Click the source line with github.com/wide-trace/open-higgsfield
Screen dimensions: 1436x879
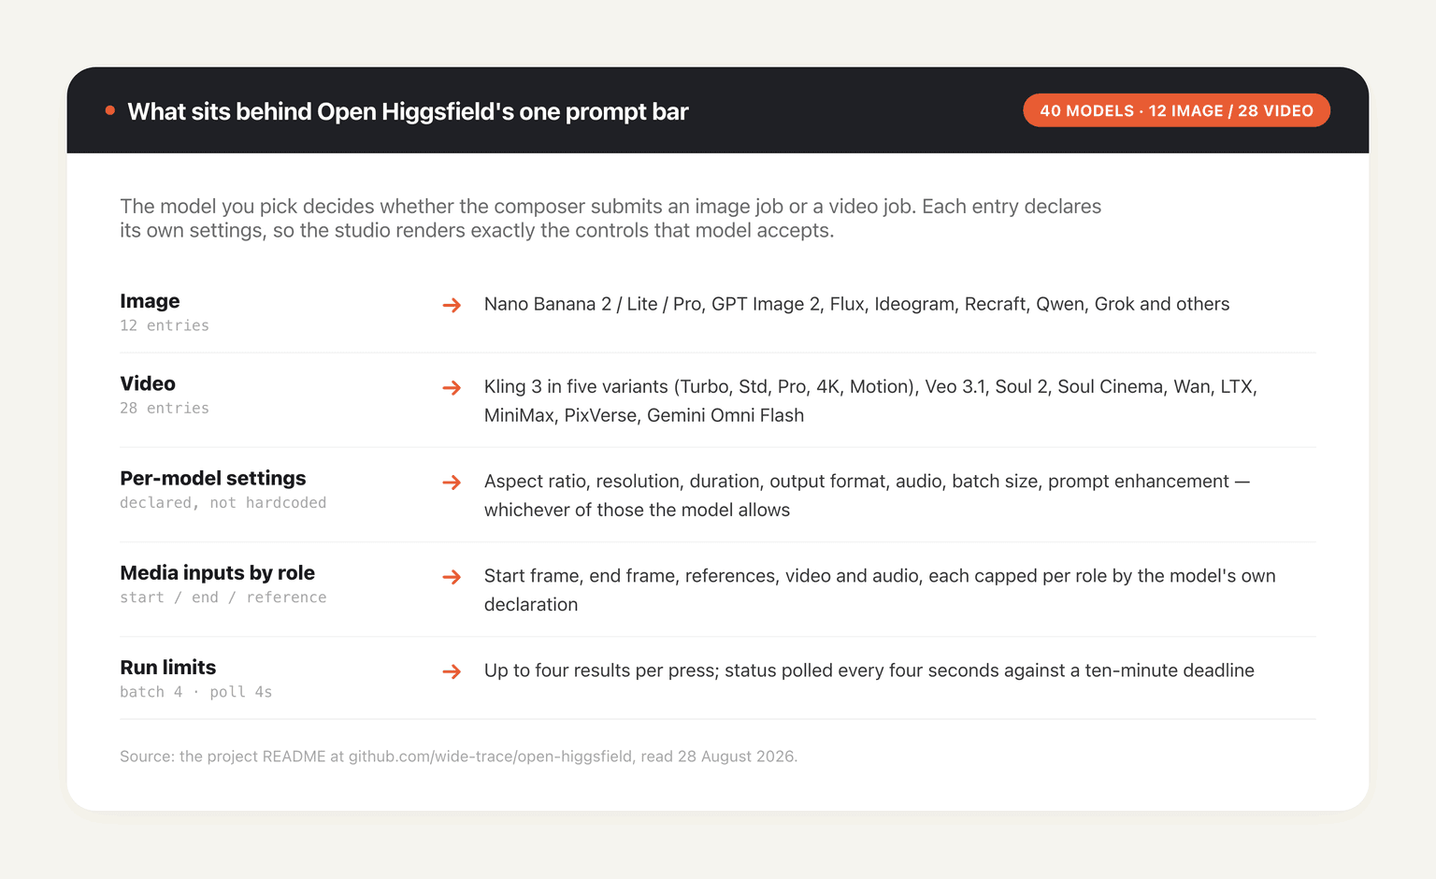pyautogui.click(x=458, y=757)
